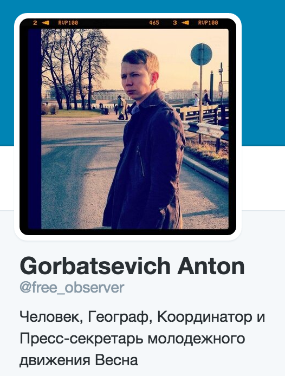The width and height of the screenshot is (285, 376).
Task: Click the round road sign in photo
Action: point(202,54)
